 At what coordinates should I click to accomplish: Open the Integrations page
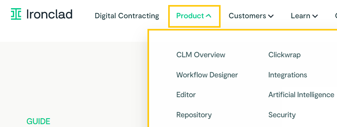click(x=287, y=75)
